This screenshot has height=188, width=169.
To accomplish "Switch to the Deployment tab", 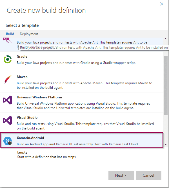I will pos(29,34).
